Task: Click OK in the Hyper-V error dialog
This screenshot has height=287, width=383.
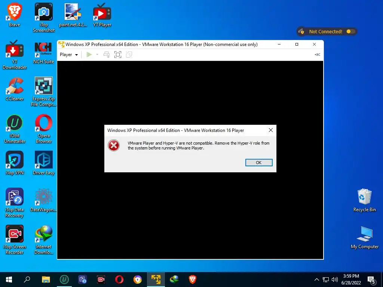Action: tap(259, 163)
